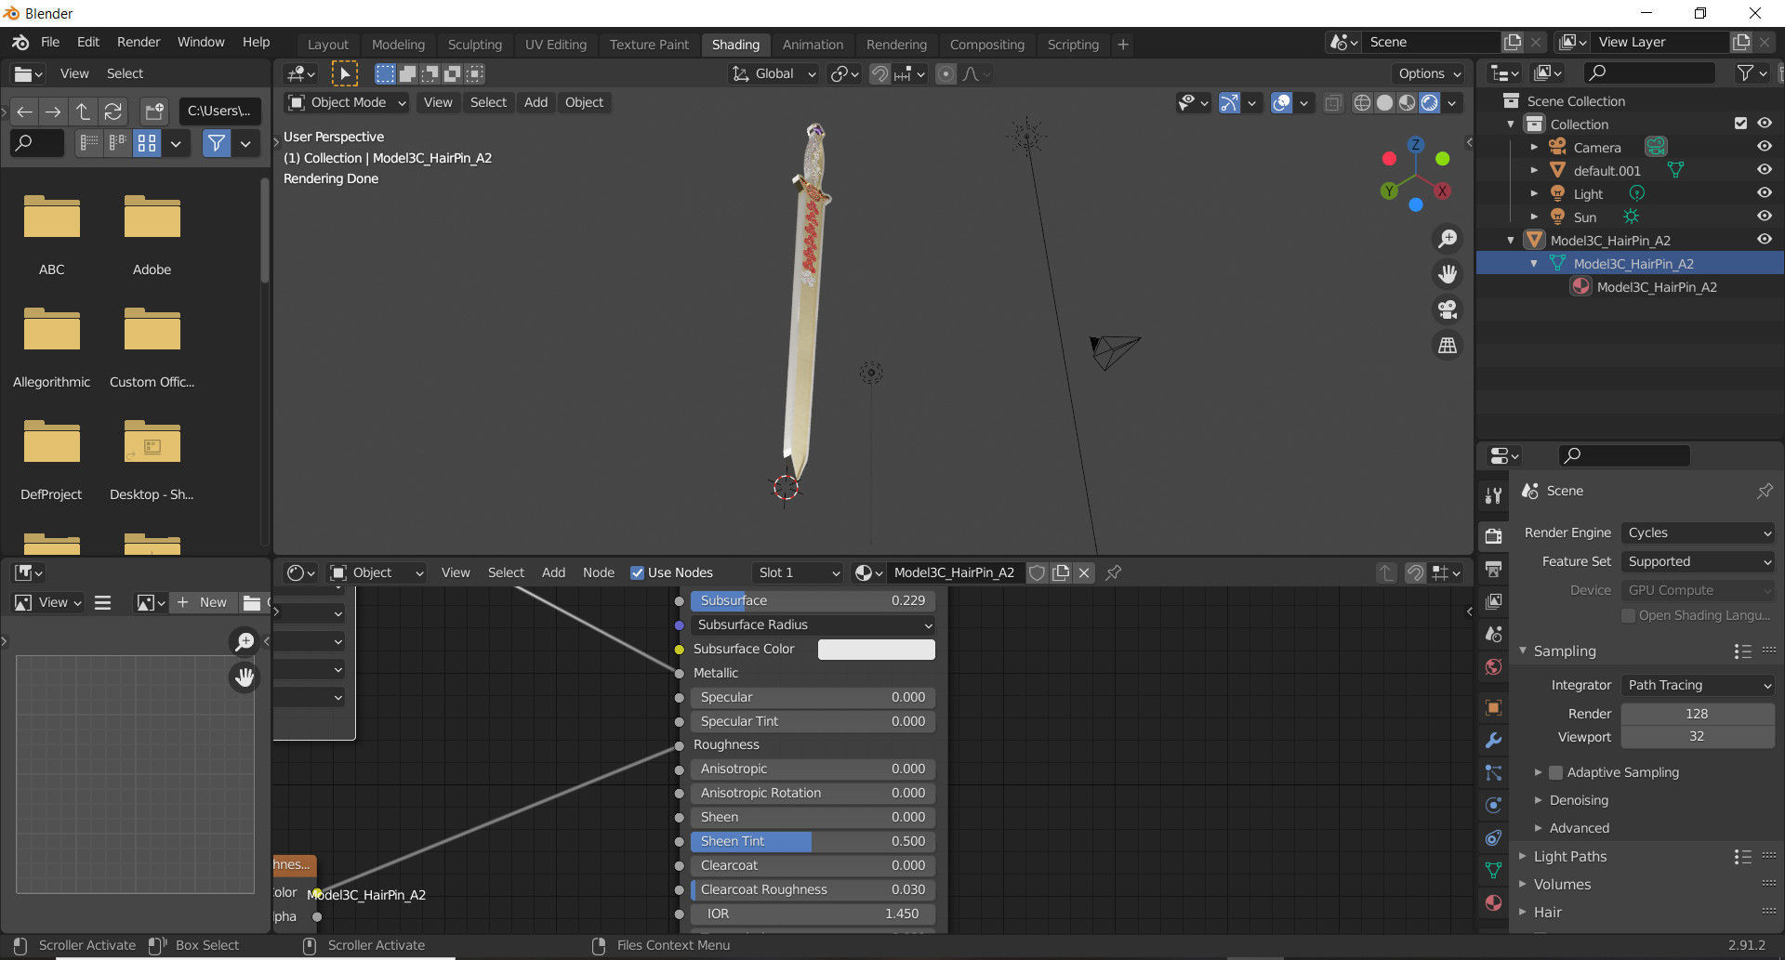Adjust the Sheen Tint slider
The image size is (1785, 960).
click(x=813, y=841)
